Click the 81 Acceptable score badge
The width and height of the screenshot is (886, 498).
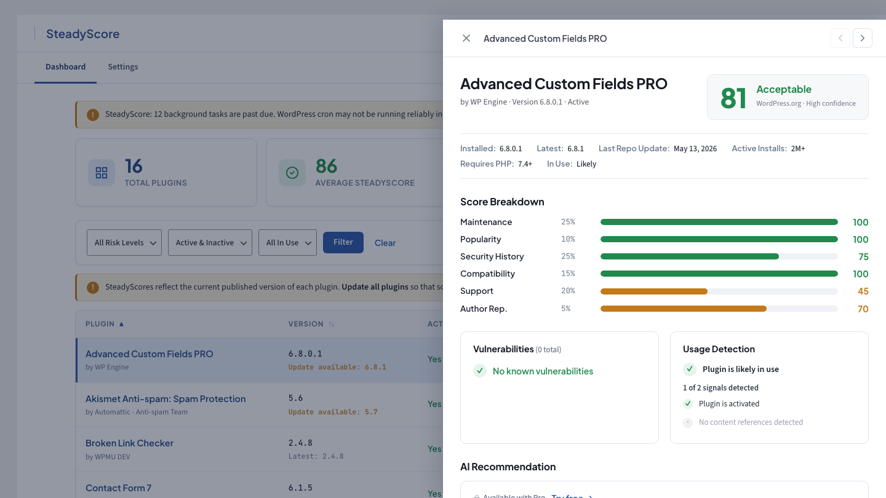click(x=788, y=97)
